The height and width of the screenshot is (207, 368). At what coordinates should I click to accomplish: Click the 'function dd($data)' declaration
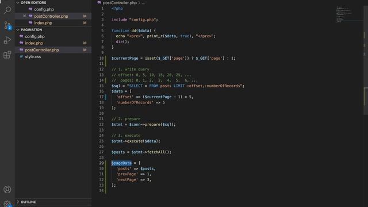pos(133,30)
